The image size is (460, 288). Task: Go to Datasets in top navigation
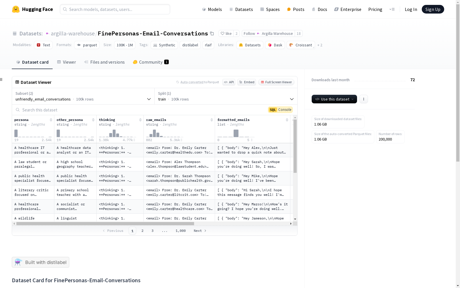(x=241, y=9)
